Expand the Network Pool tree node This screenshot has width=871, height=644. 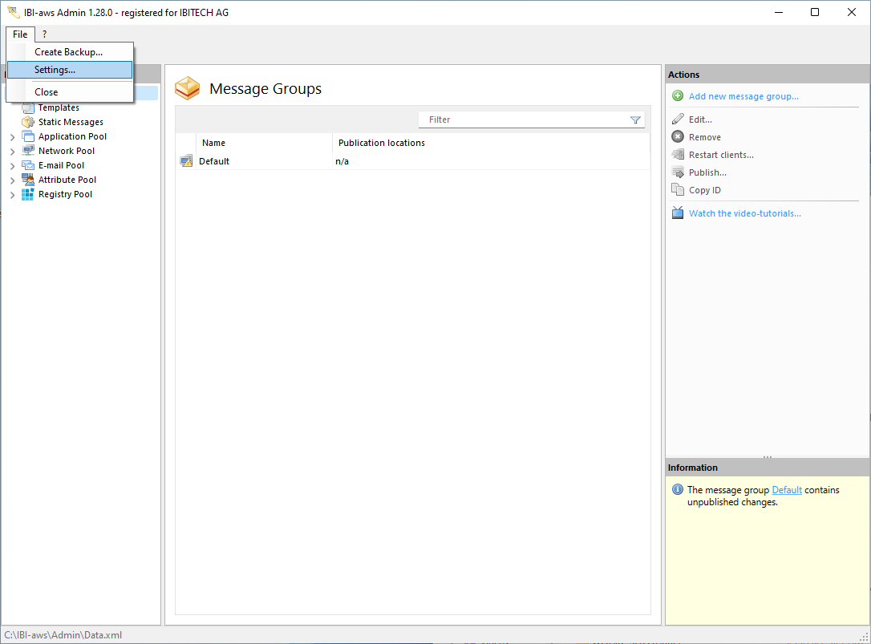pyautogui.click(x=12, y=152)
